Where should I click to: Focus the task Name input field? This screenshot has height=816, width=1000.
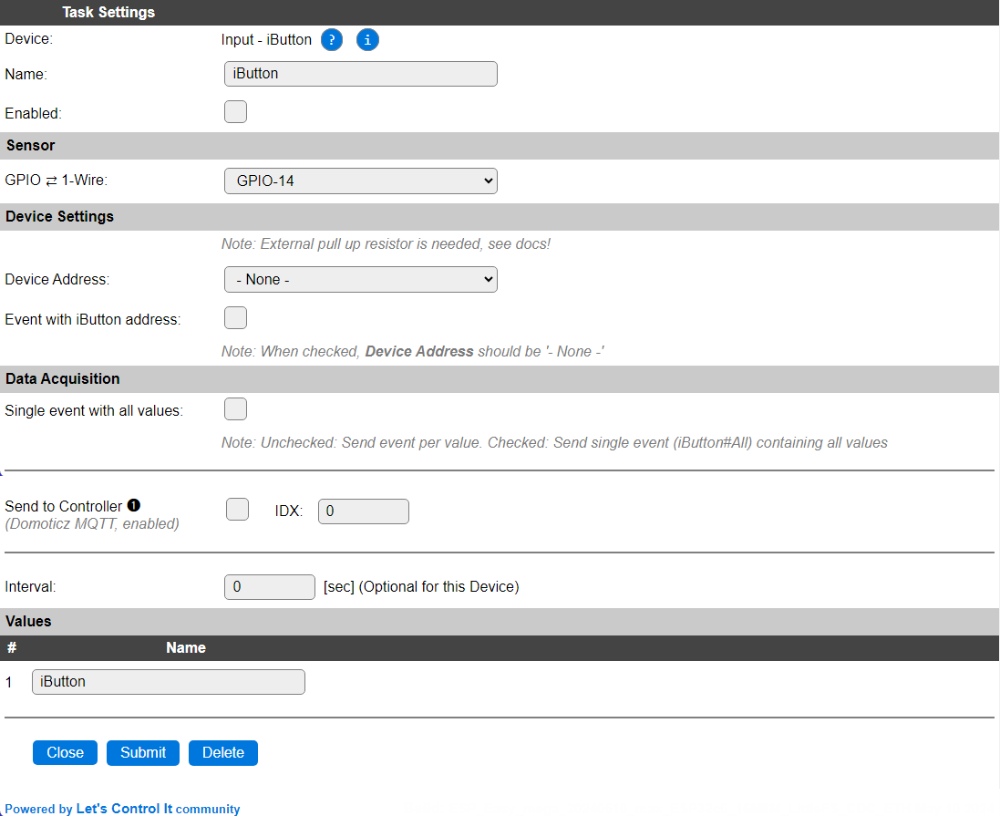coord(361,74)
